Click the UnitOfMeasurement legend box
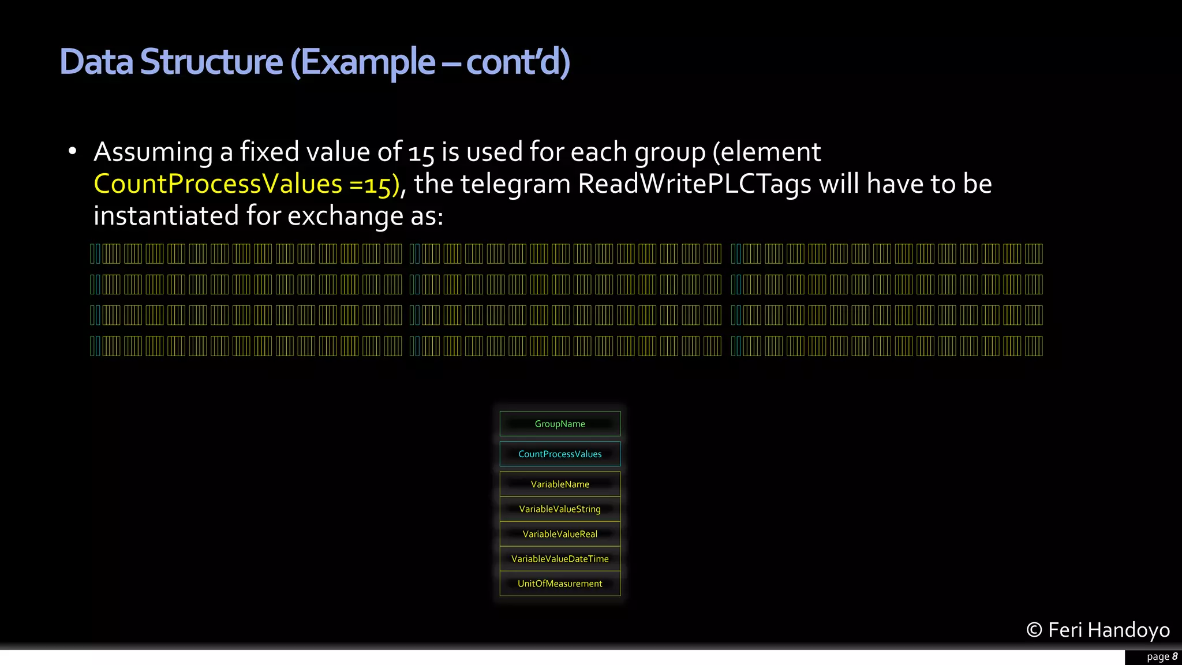 pos(560,584)
